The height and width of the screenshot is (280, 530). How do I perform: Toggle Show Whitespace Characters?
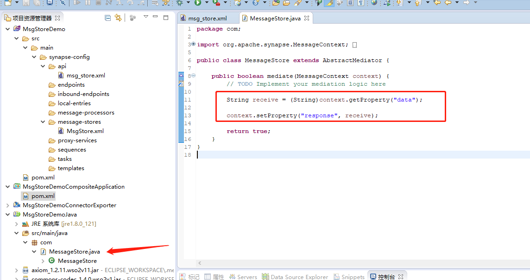click(x=361, y=3)
